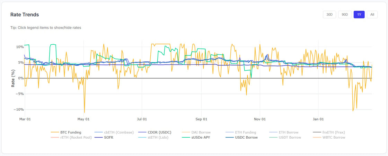Hide the BTC Funding series in legend

(71, 132)
